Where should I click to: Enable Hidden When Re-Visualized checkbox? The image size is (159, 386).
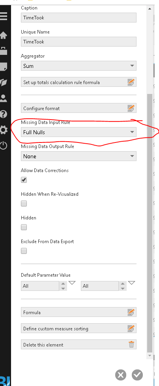coord(24,204)
